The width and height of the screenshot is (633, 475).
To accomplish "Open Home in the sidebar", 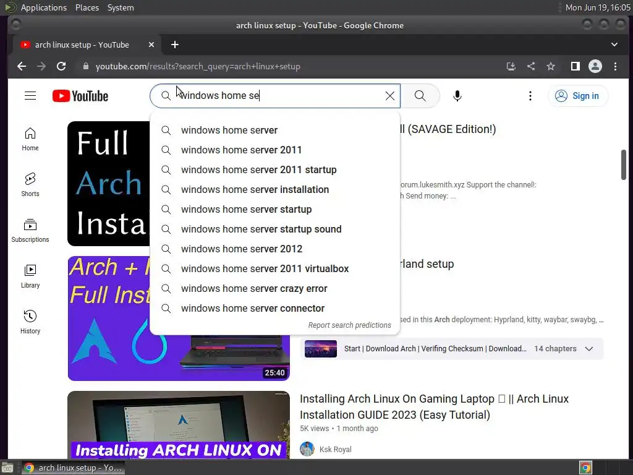I will coord(30,139).
